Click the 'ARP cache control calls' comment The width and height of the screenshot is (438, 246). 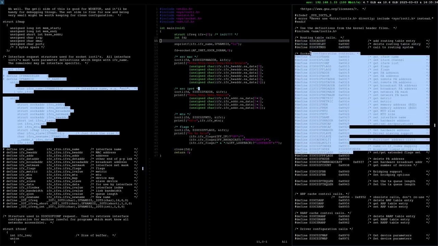[322, 194]
